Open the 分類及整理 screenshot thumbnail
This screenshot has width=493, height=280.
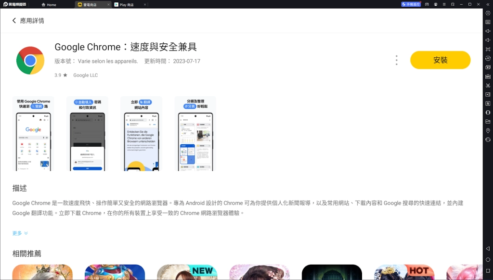[x=195, y=134]
